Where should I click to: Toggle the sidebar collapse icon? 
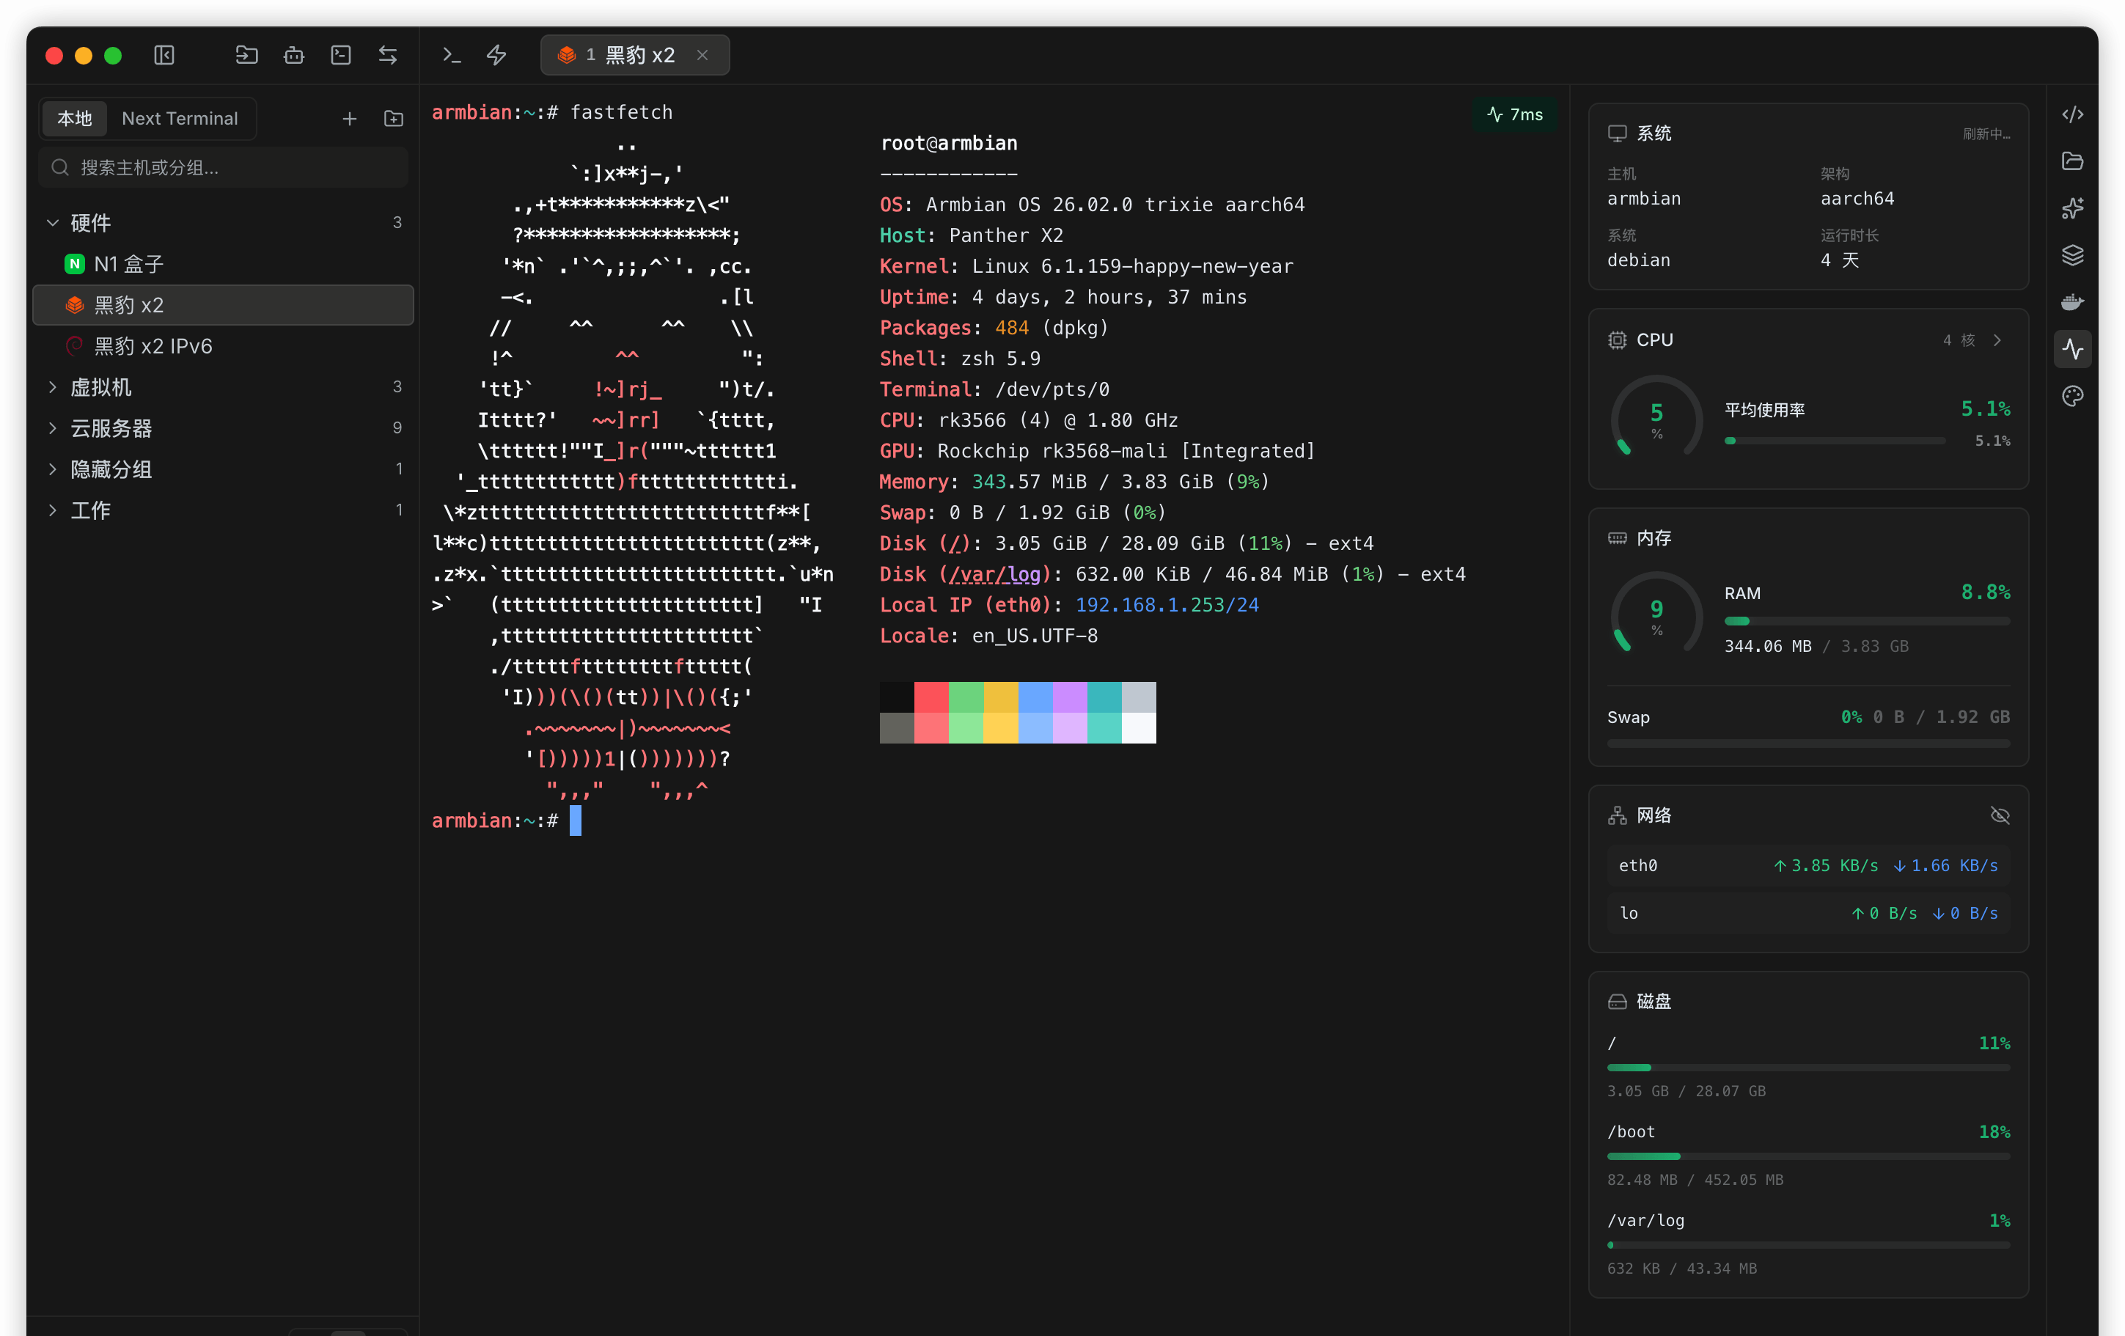164,56
